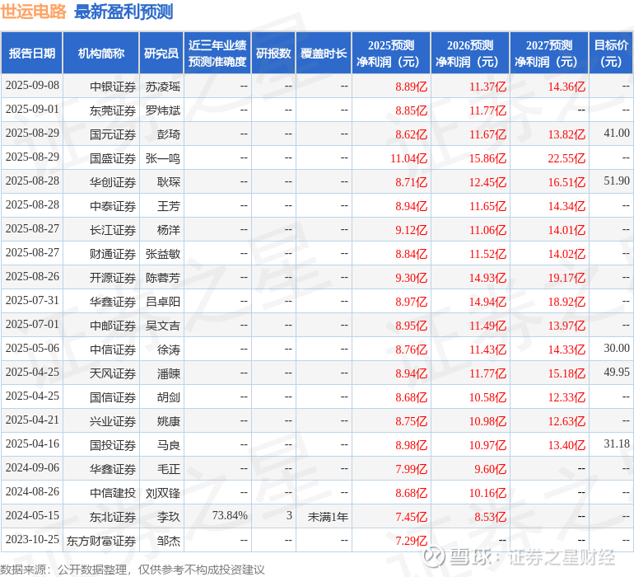Click the 研究员 column header
Image resolution: width=634 pixels, height=577 pixels.
coord(161,53)
